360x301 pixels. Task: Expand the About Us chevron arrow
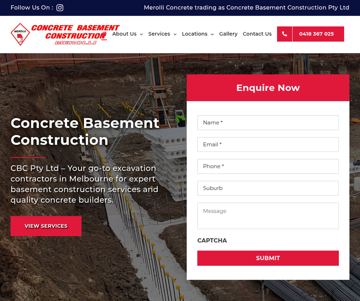point(142,35)
